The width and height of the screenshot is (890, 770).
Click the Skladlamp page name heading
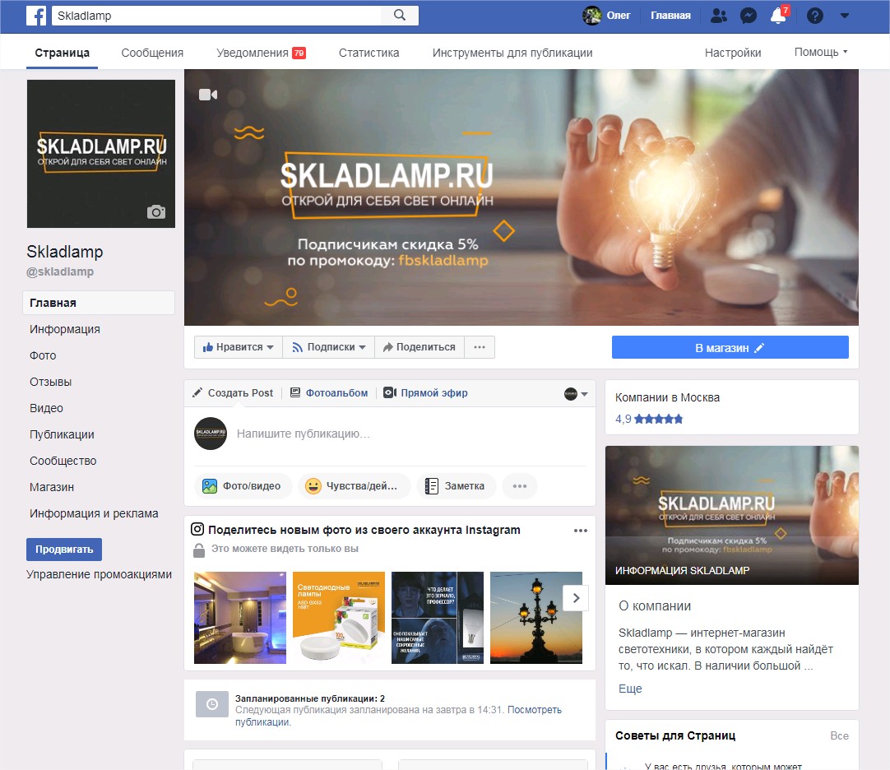click(65, 252)
